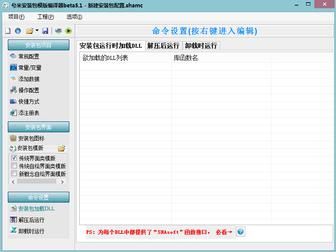The image size is (336, 252).
Task: Open the 常规配置 settings item
Action: (x=29, y=56)
